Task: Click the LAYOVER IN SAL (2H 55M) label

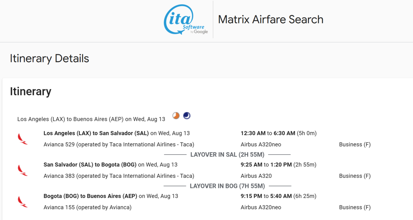Action: [227, 155]
